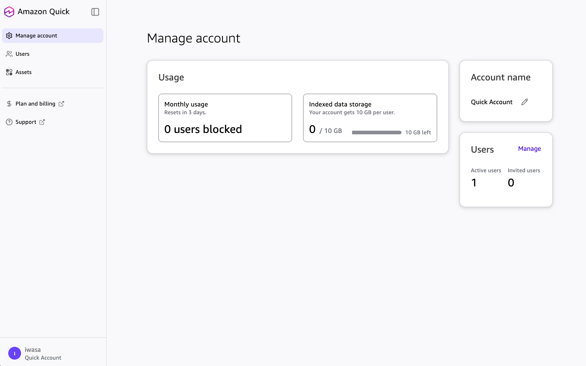Click the Manage link in Users card
The image size is (586, 366).
pos(529,149)
